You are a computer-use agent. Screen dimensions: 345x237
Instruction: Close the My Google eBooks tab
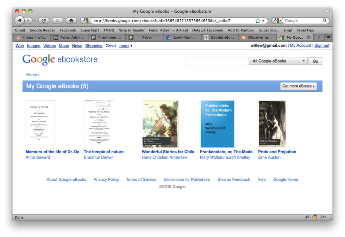309,37
